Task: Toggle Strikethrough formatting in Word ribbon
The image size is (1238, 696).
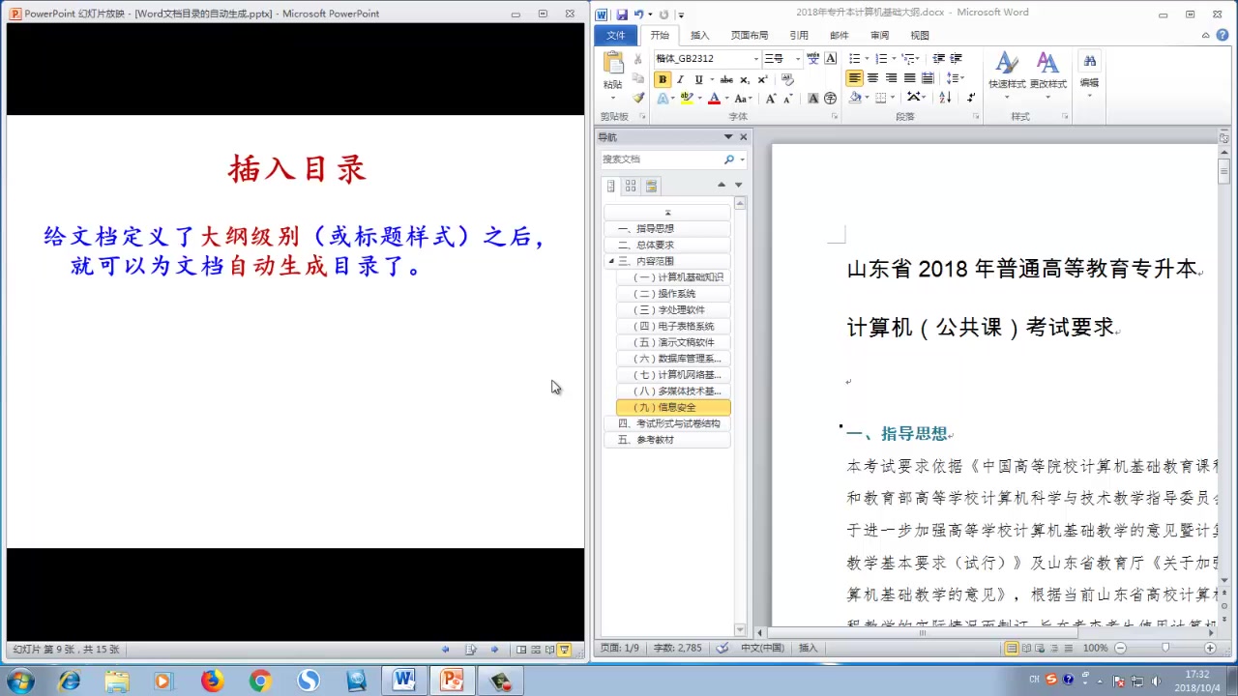Action: point(726,79)
